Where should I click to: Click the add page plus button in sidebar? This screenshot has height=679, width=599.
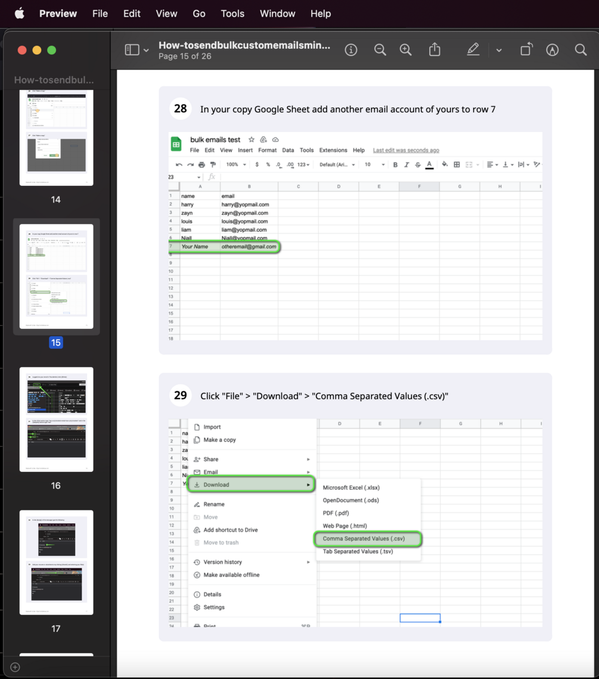click(15, 667)
